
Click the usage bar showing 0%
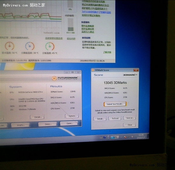tap(70, 4)
